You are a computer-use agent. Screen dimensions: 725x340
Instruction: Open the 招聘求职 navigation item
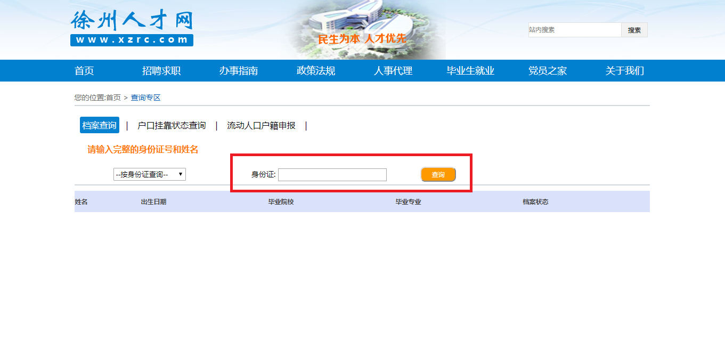161,71
